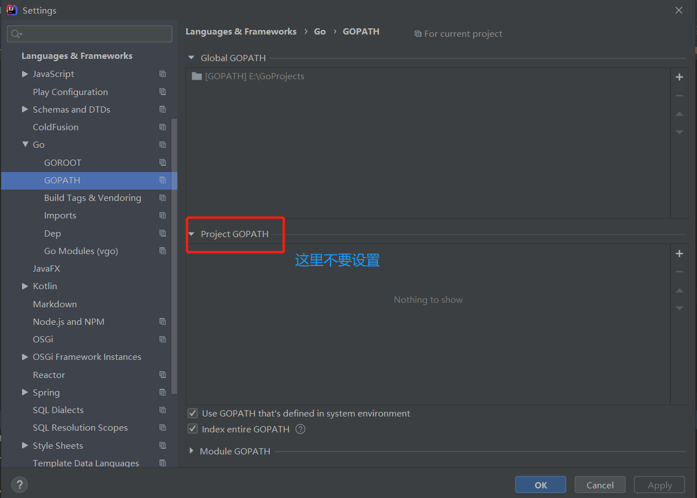The height and width of the screenshot is (498, 697).
Task: Expand the Module GOPATH section
Action: (192, 451)
